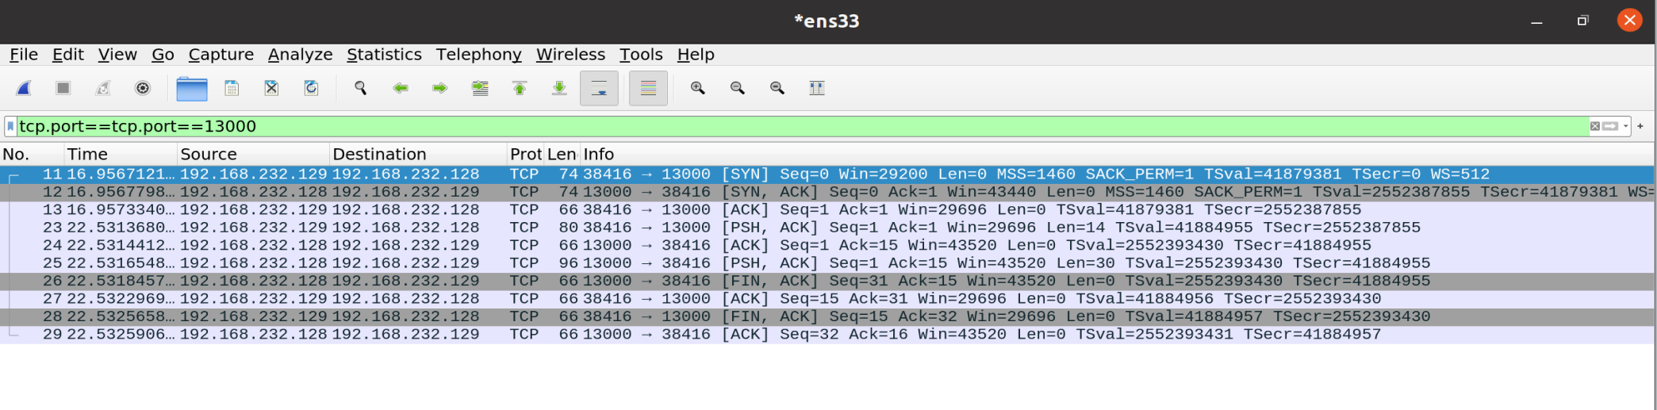1657x410 pixels.
Task: Open the Wireless menu
Action: click(x=570, y=55)
